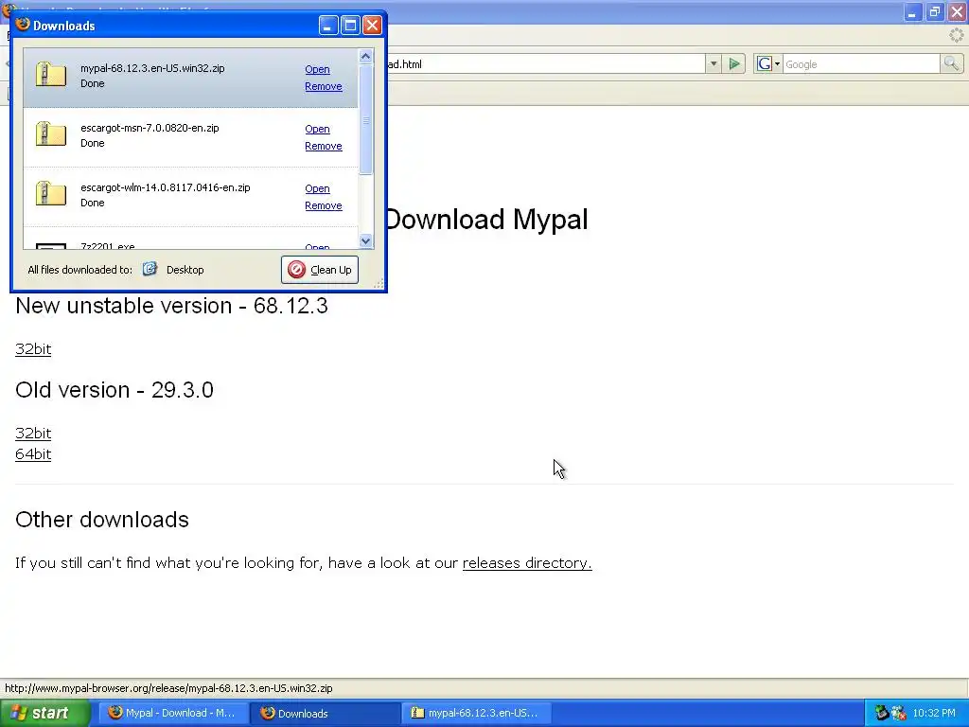Open the Google search engine dropdown

click(x=768, y=63)
